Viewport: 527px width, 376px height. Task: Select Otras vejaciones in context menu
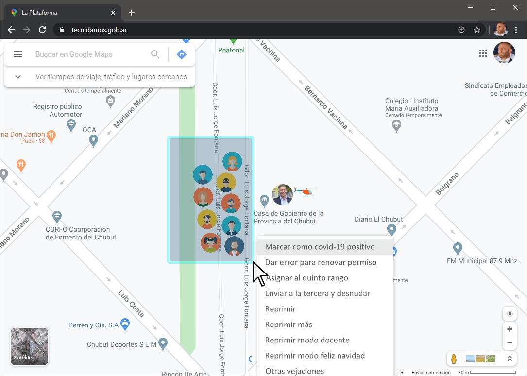325,370
